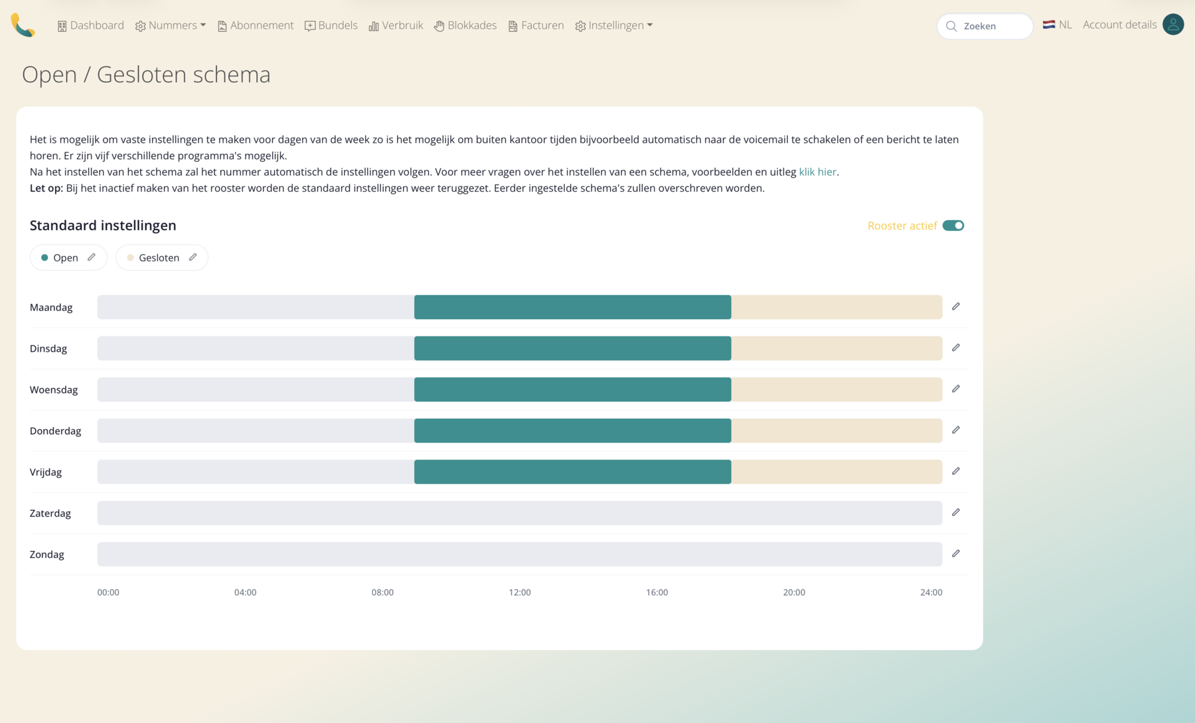Open the Facturen page
This screenshot has height=723, width=1195.
(x=536, y=25)
